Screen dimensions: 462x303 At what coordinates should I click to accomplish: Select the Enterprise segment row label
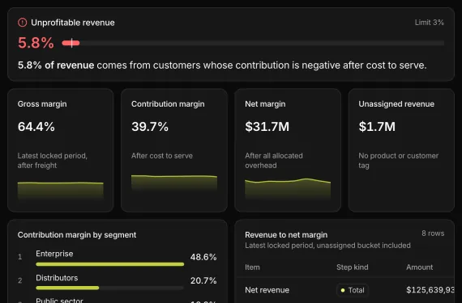point(54,254)
